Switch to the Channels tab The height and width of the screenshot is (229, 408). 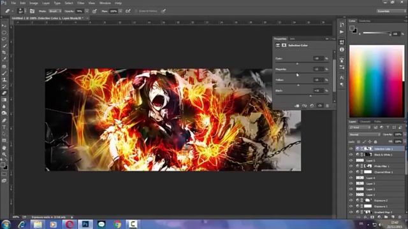click(x=365, y=121)
